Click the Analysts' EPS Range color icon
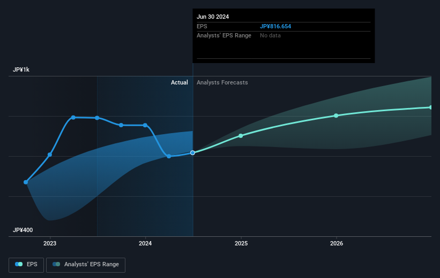 click(56, 264)
